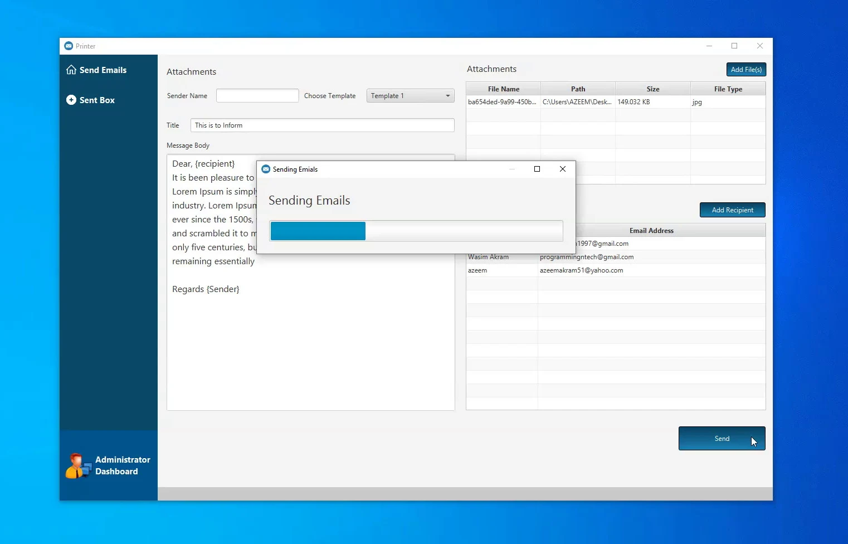The width and height of the screenshot is (848, 544).
Task: Close the Sending Emails dialog
Action: point(562,169)
